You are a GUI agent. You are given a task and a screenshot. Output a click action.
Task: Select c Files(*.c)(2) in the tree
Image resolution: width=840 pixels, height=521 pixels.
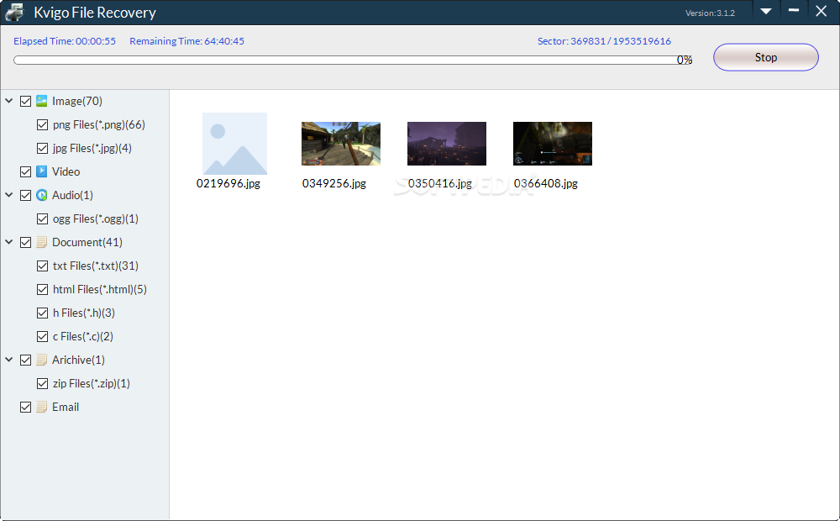pos(83,337)
